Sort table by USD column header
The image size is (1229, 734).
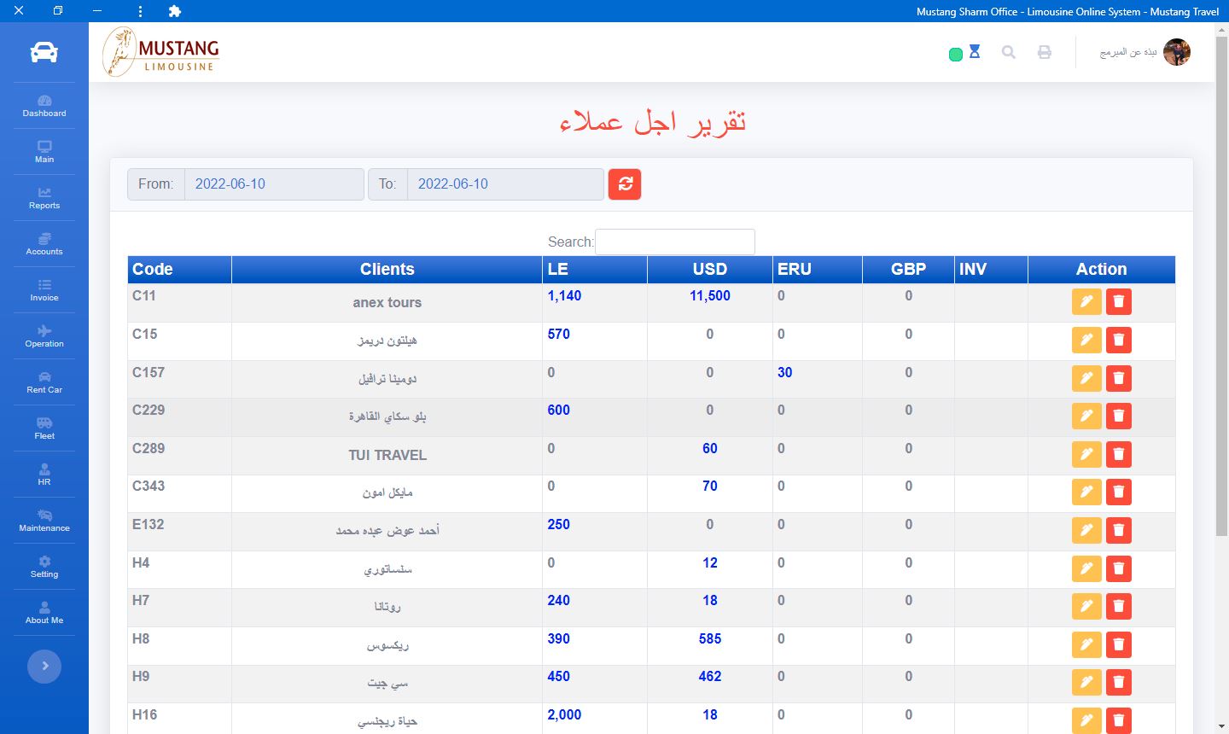click(x=709, y=270)
